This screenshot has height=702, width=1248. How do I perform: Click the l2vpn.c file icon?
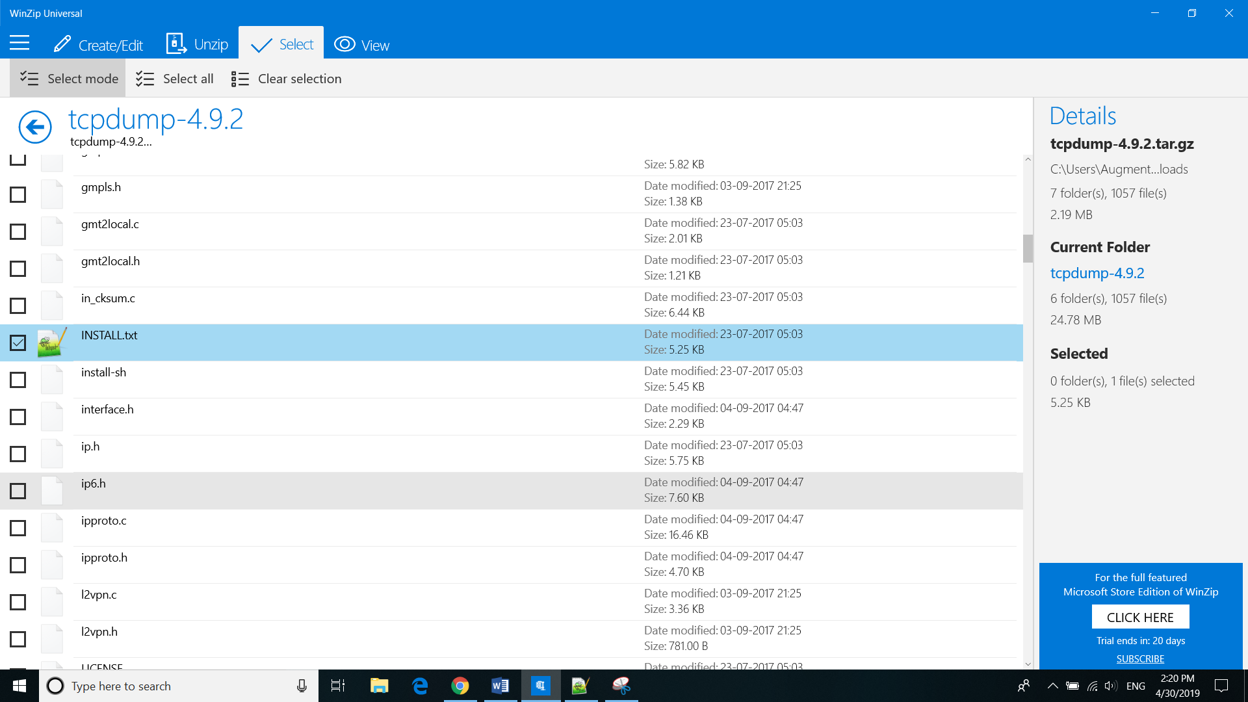pyautogui.click(x=52, y=602)
